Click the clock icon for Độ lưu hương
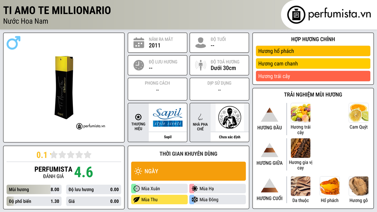Screen dimensions: 377x212 tap(139, 65)
